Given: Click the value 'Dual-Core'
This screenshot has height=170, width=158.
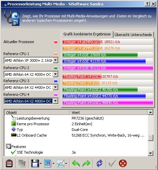Looking at the screenshot, I should click(80, 130).
